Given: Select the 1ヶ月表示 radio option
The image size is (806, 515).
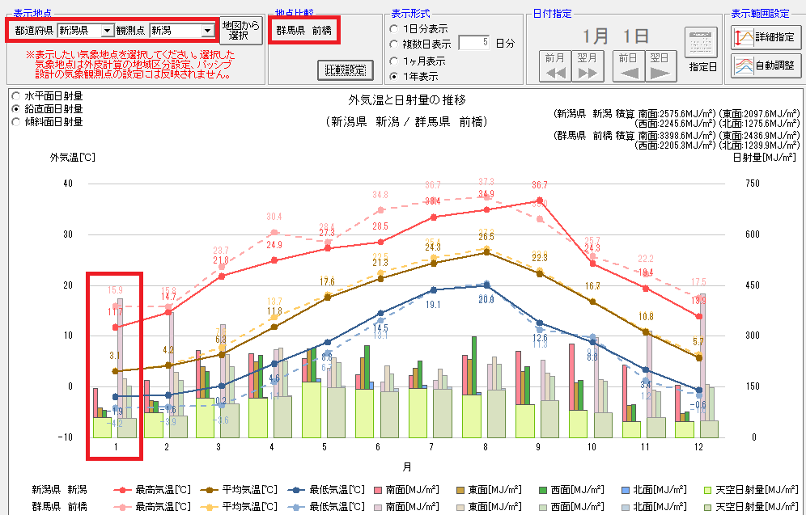Looking at the screenshot, I should 394,61.
